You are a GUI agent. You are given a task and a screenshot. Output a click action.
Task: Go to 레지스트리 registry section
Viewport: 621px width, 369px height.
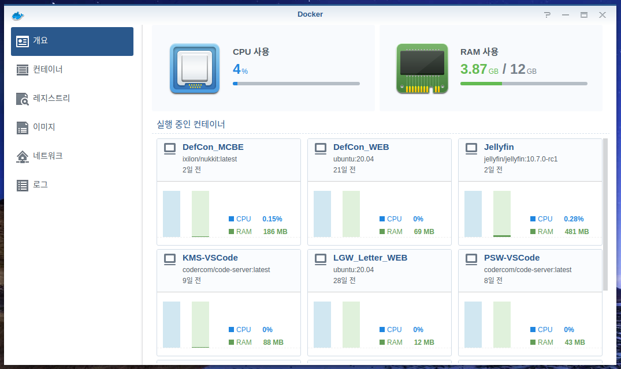[x=72, y=99]
